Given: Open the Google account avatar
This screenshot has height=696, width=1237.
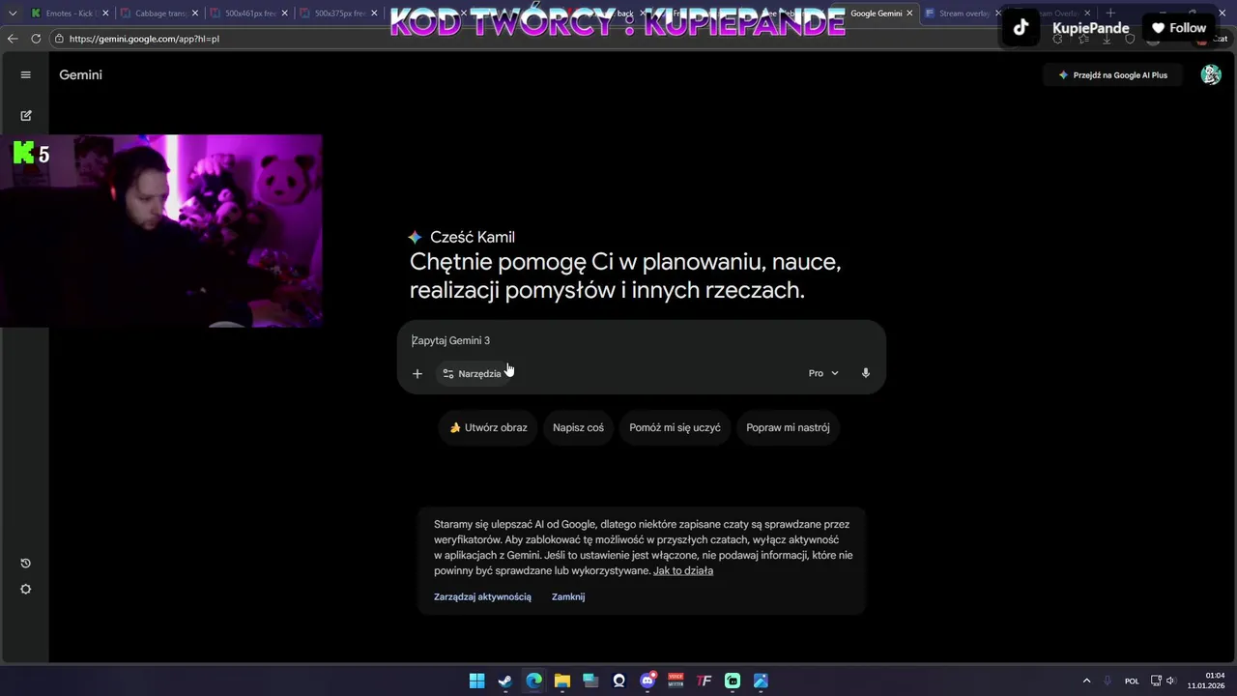Looking at the screenshot, I should click(x=1211, y=75).
